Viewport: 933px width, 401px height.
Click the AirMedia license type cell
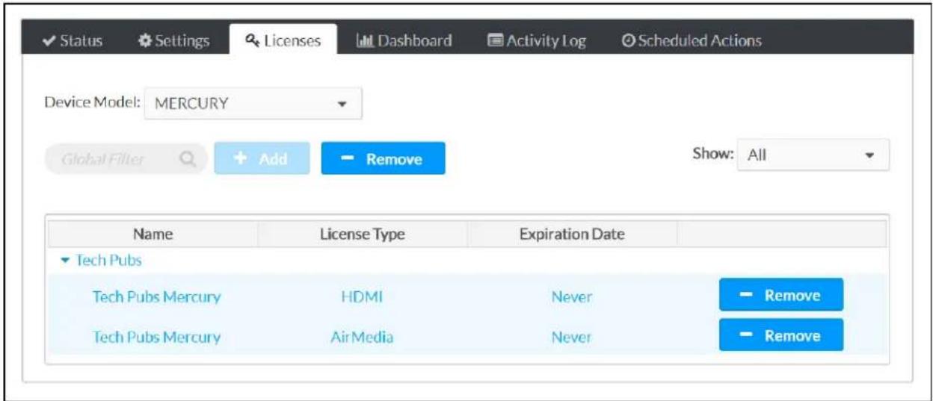coord(362,337)
